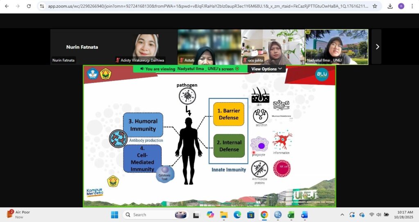This screenshot has height=222, width=419.
Task: Go back to the previous page
Action: coord(7,6)
